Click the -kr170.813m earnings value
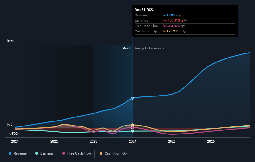255x162 pixels. tap(173, 20)
